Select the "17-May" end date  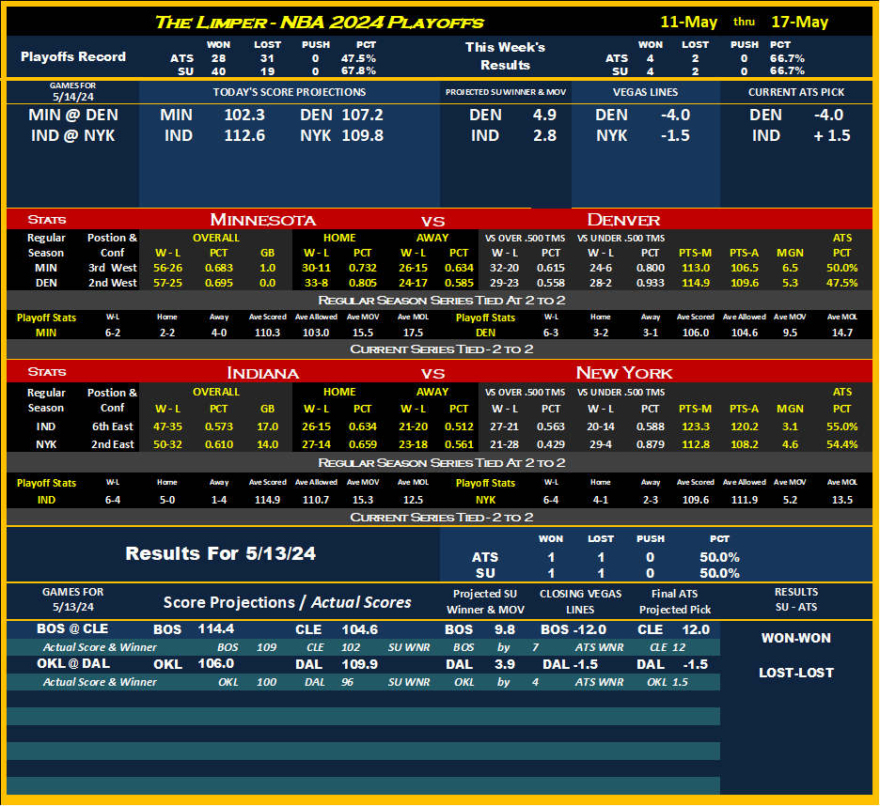point(800,22)
